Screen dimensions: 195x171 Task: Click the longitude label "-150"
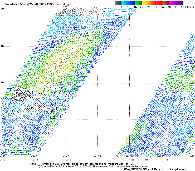click(2, 156)
